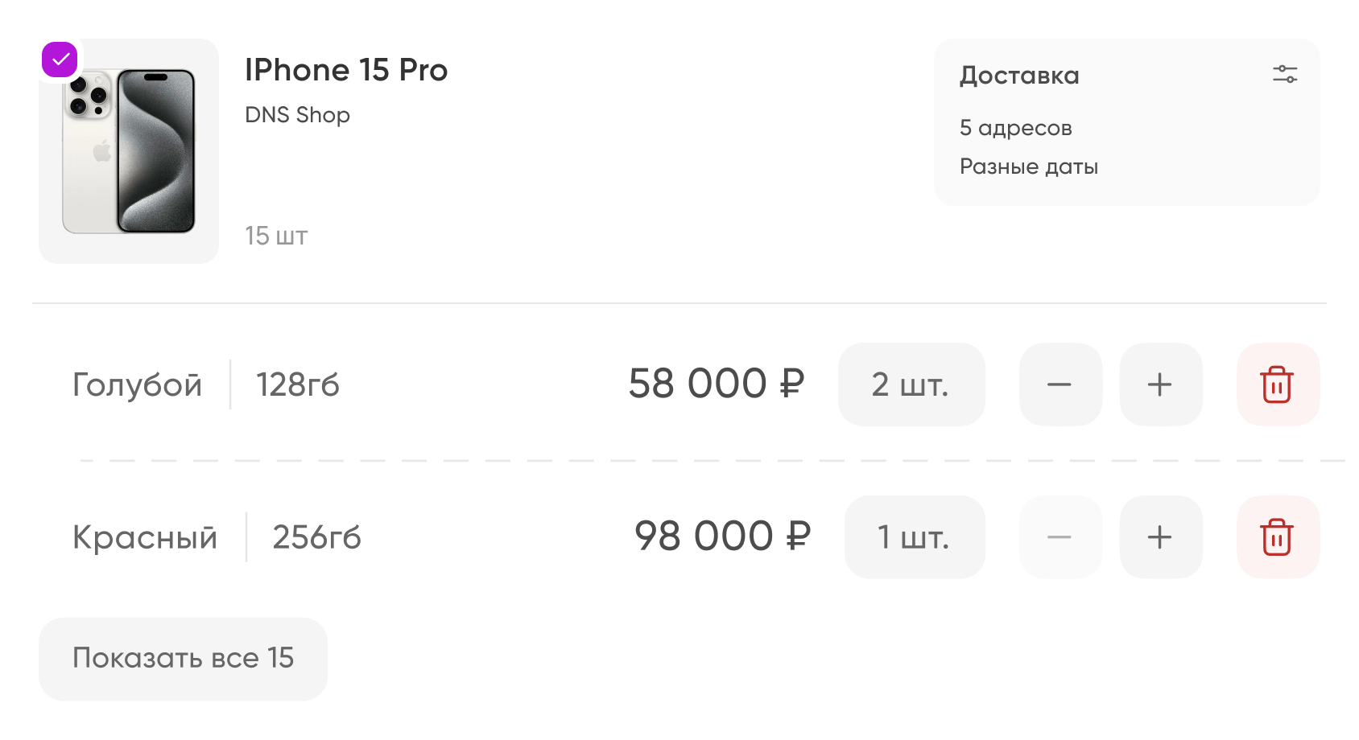Increase quantity of Голубой 128гб
1359x740 pixels.
pyautogui.click(x=1160, y=384)
